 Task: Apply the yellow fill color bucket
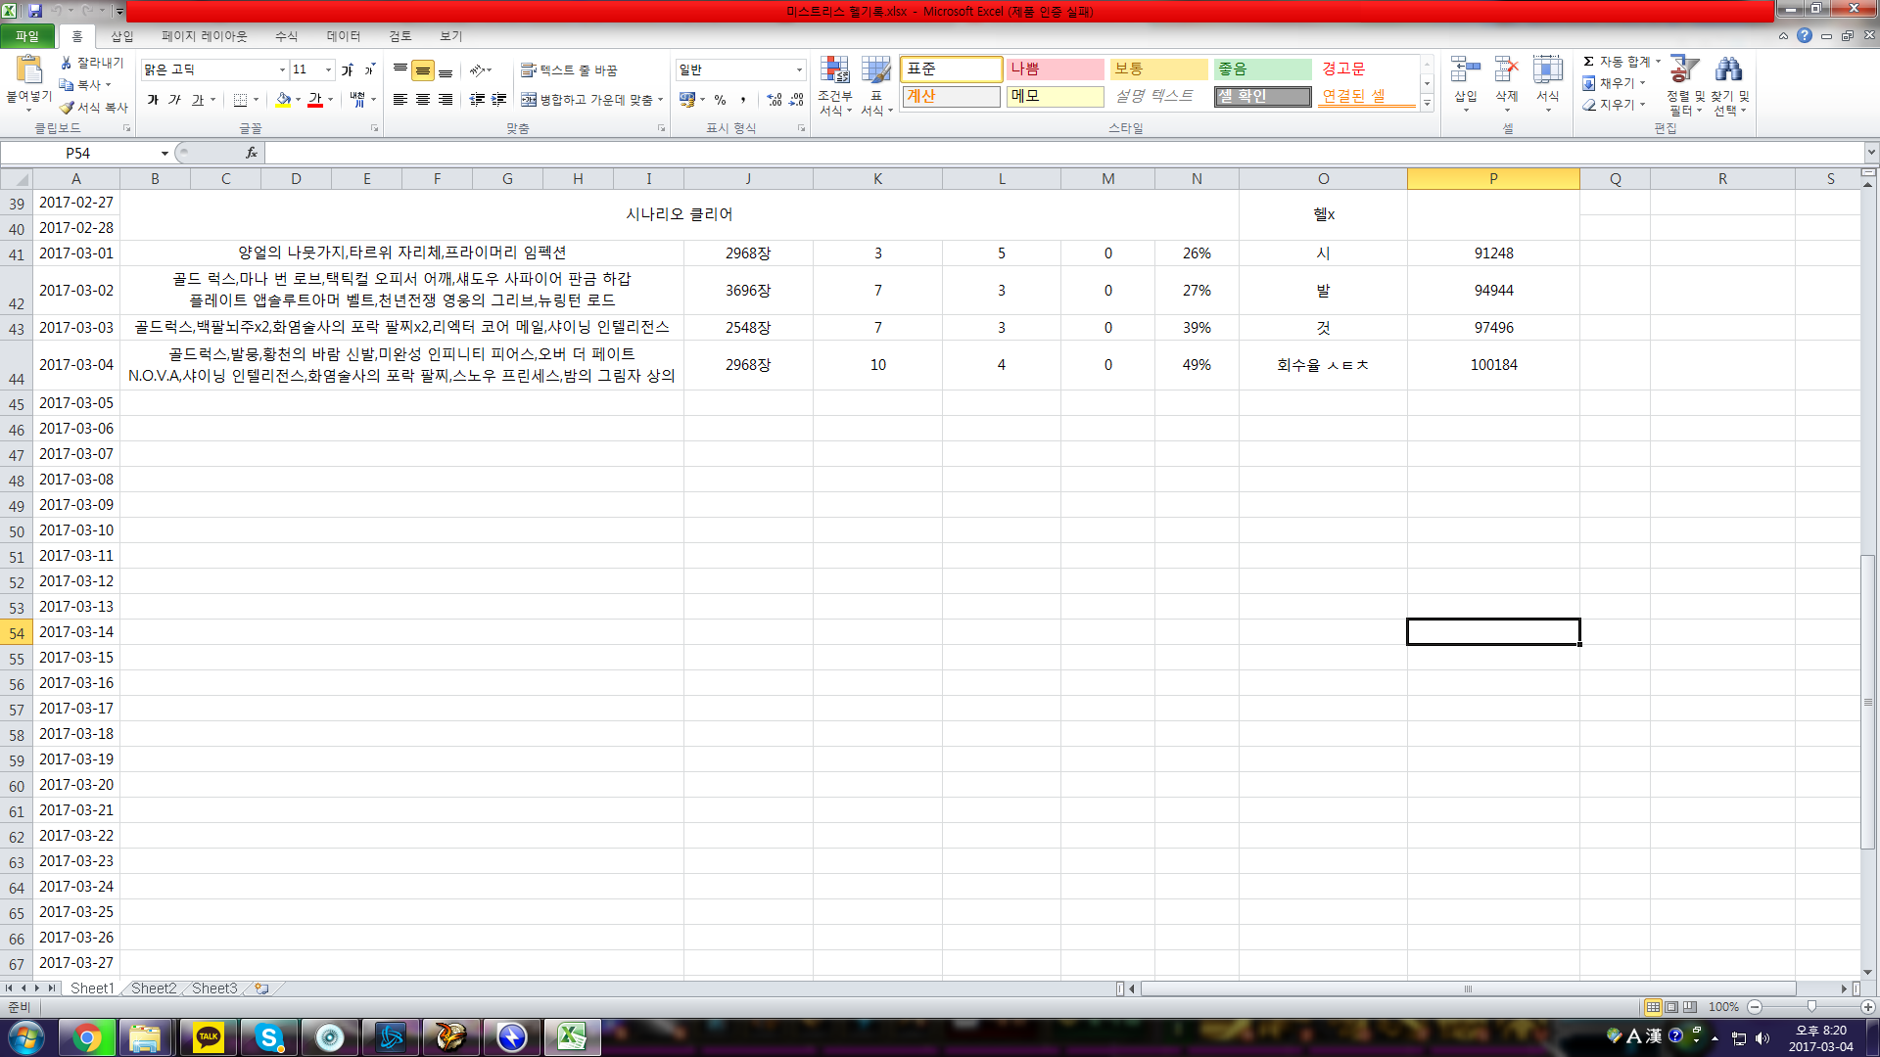(283, 100)
